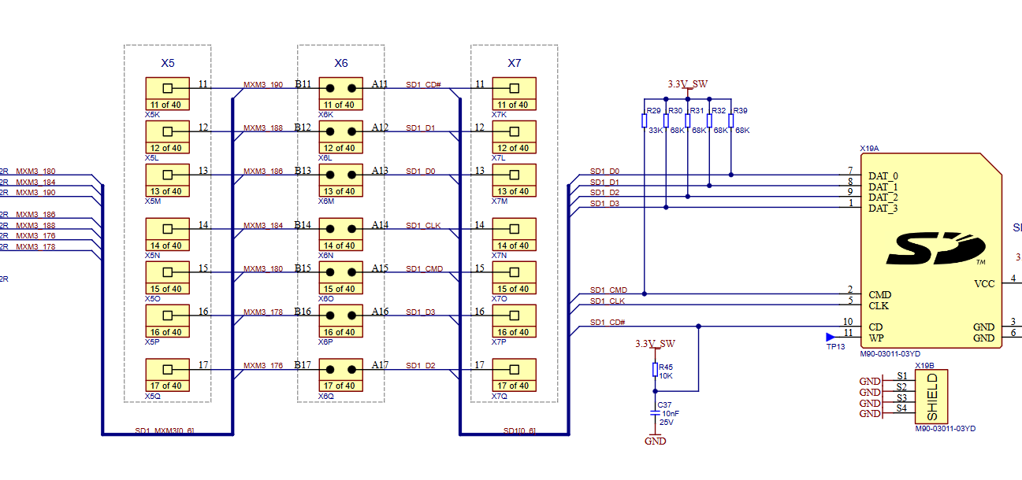1022x480 pixels.
Task: Click capacitor C37 10nF symbol
Action: [655, 412]
